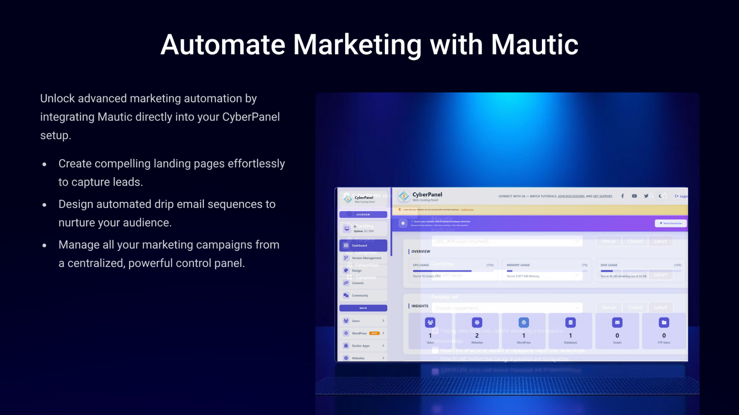Click the CyberPanel logo in the sidebar
The width and height of the screenshot is (739, 415).
348,199
